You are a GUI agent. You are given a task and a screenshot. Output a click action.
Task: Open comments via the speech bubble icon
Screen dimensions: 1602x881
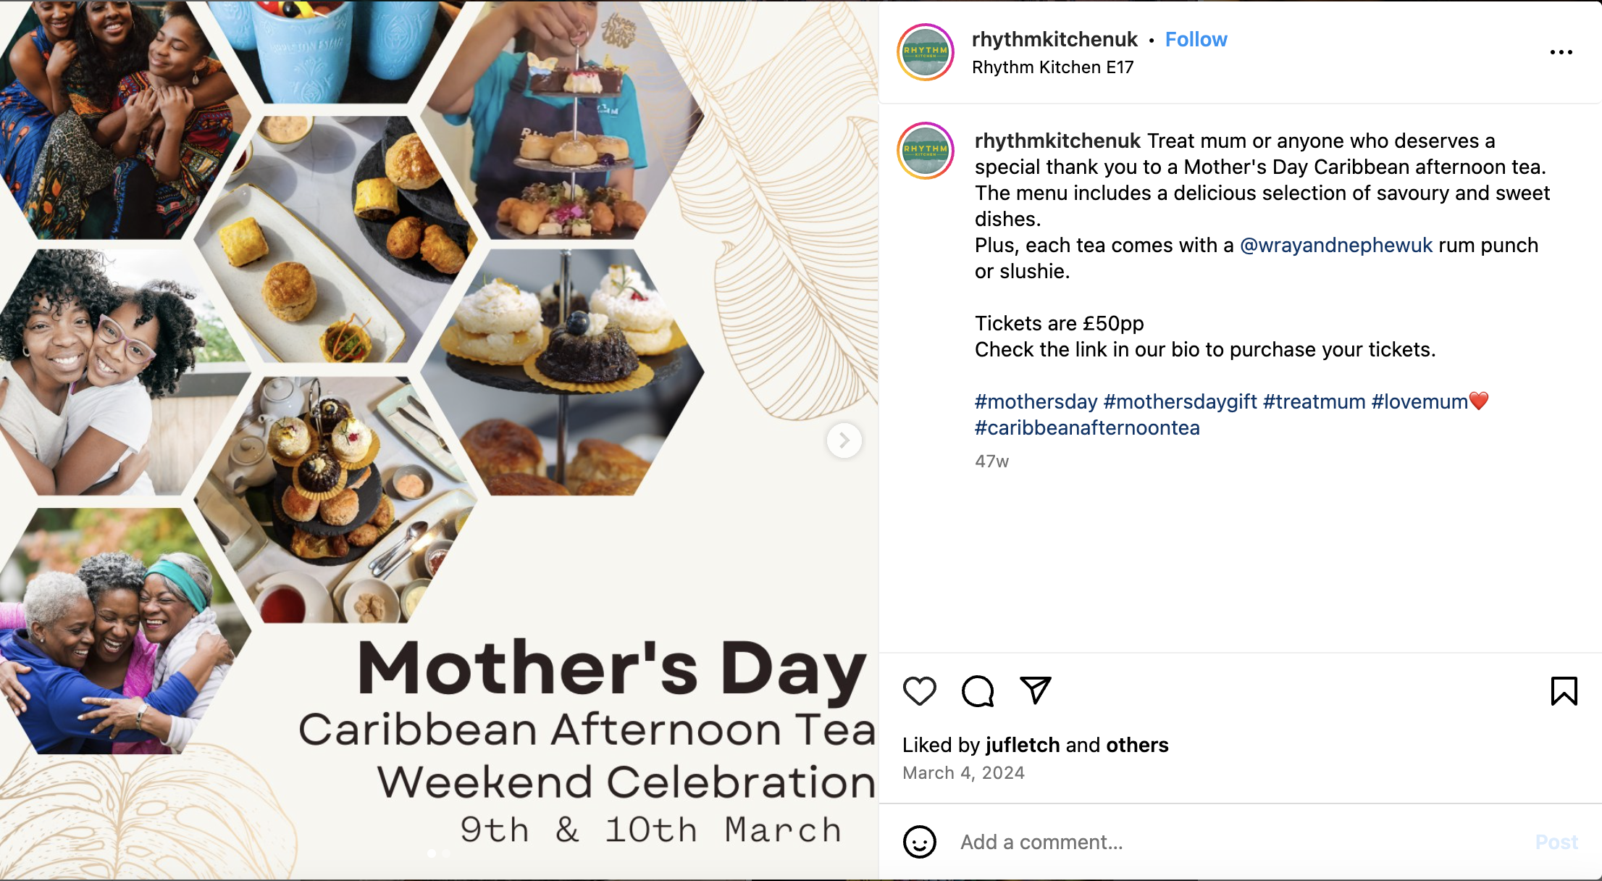coord(977,690)
